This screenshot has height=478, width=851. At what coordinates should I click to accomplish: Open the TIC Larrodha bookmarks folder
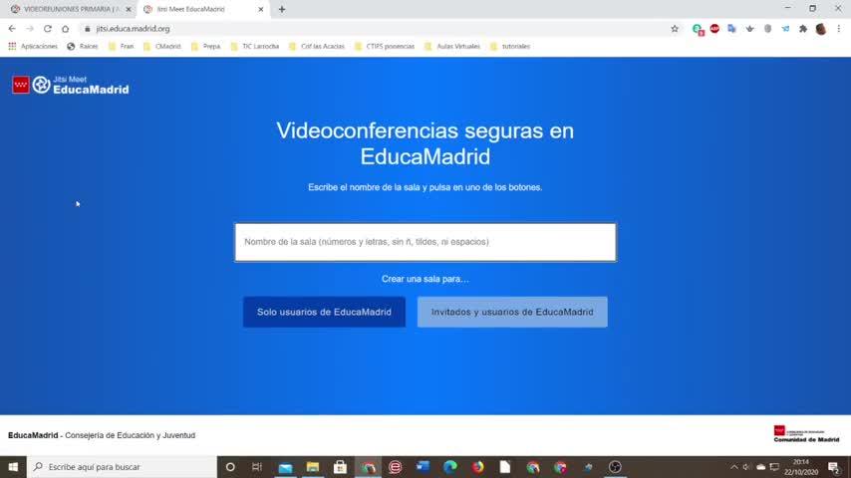tap(254, 46)
